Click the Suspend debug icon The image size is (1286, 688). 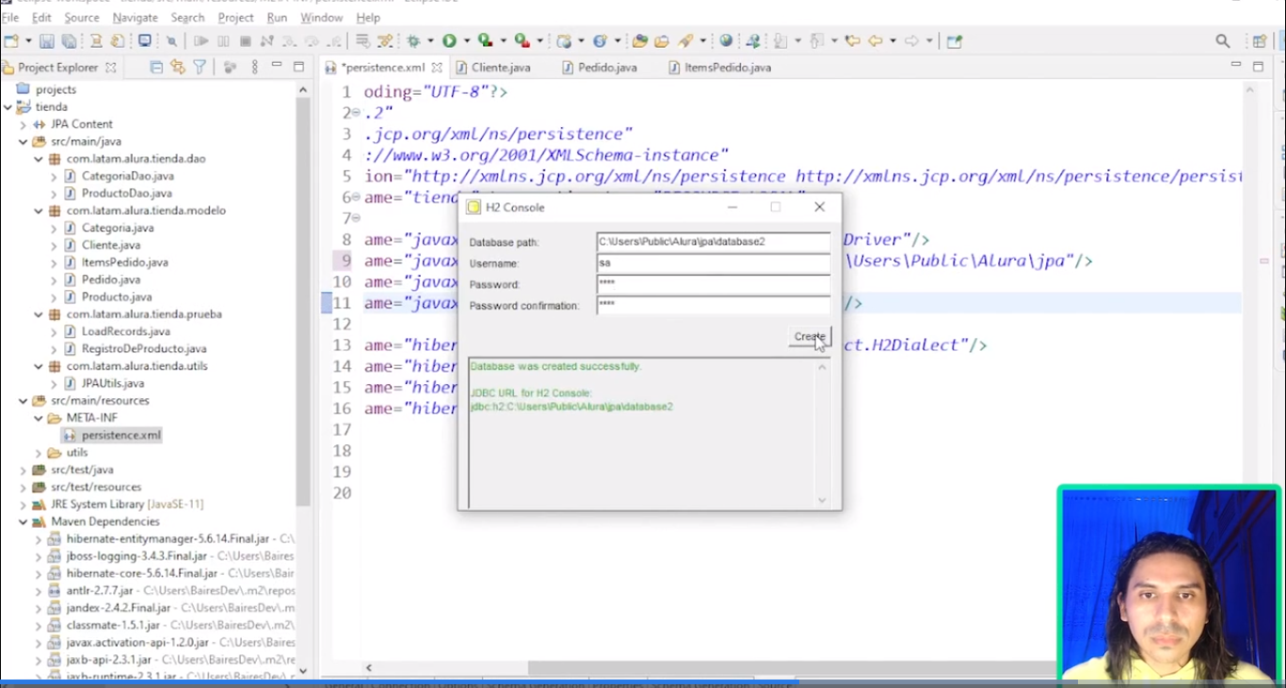[223, 41]
